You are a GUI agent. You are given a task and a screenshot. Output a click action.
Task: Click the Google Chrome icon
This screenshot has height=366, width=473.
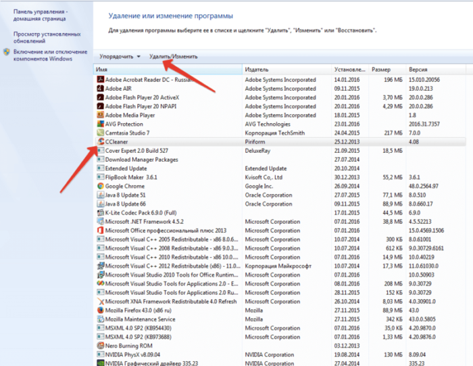[101, 186]
